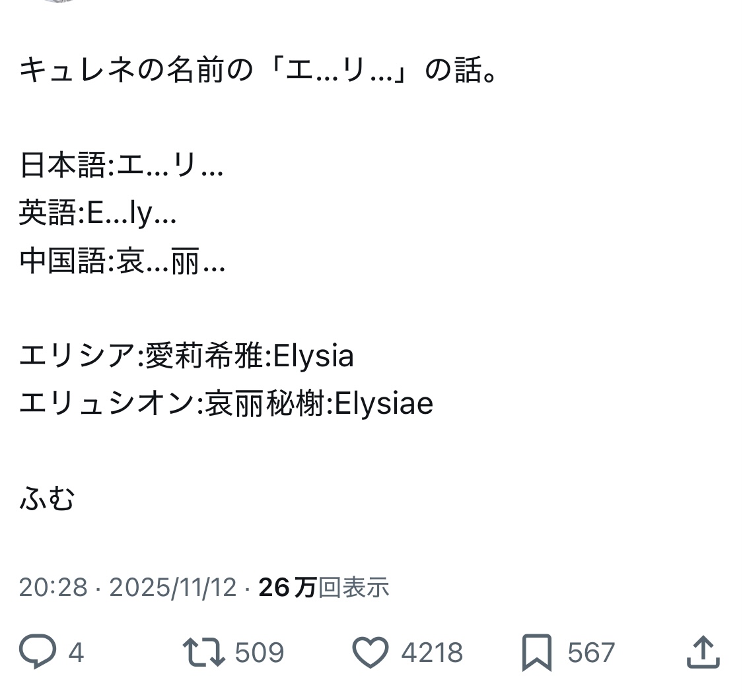Image resolution: width=743 pixels, height=699 pixels.
Task: View analytics via the 26万 view count
Action: tap(324, 587)
